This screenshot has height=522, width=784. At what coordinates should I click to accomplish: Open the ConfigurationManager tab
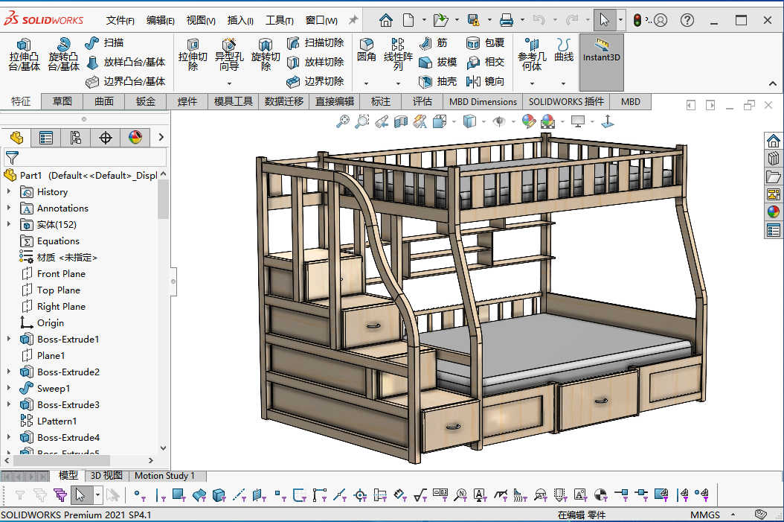point(76,138)
